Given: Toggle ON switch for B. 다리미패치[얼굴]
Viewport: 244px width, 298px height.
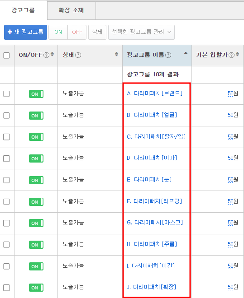Looking at the screenshot, I should coord(36,116).
